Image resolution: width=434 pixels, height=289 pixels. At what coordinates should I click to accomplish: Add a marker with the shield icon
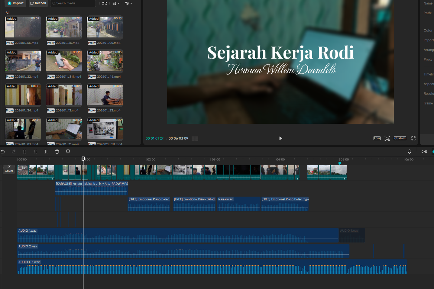[x=68, y=152]
